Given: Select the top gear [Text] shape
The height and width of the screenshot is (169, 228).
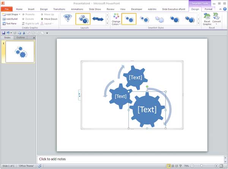Looking at the screenshot, I should click(135, 77).
